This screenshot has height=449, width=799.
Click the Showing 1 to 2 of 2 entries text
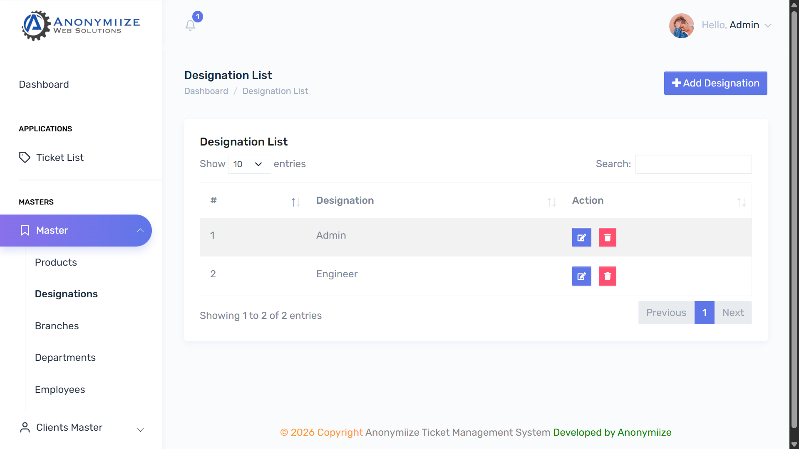[x=261, y=316]
